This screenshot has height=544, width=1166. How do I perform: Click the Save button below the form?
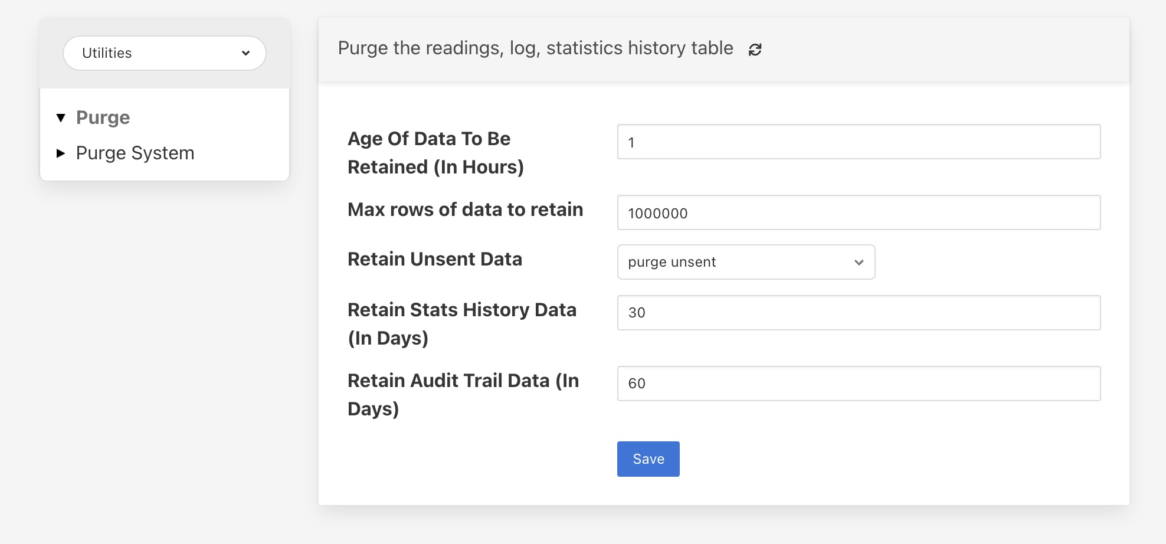click(x=648, y=458)
